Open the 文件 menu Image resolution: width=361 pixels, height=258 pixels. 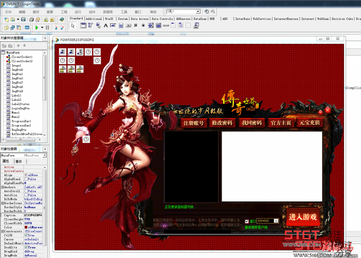[x=8, y=12]
